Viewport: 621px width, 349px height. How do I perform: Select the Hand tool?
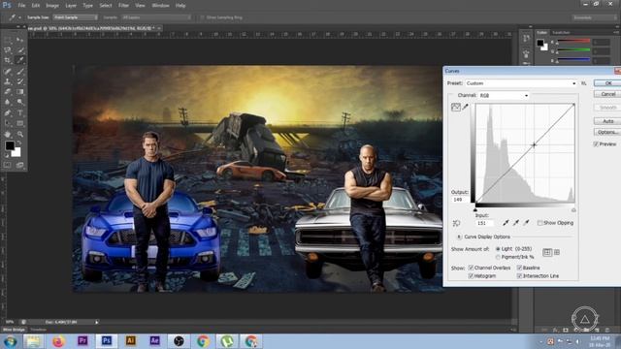[8, 134]
